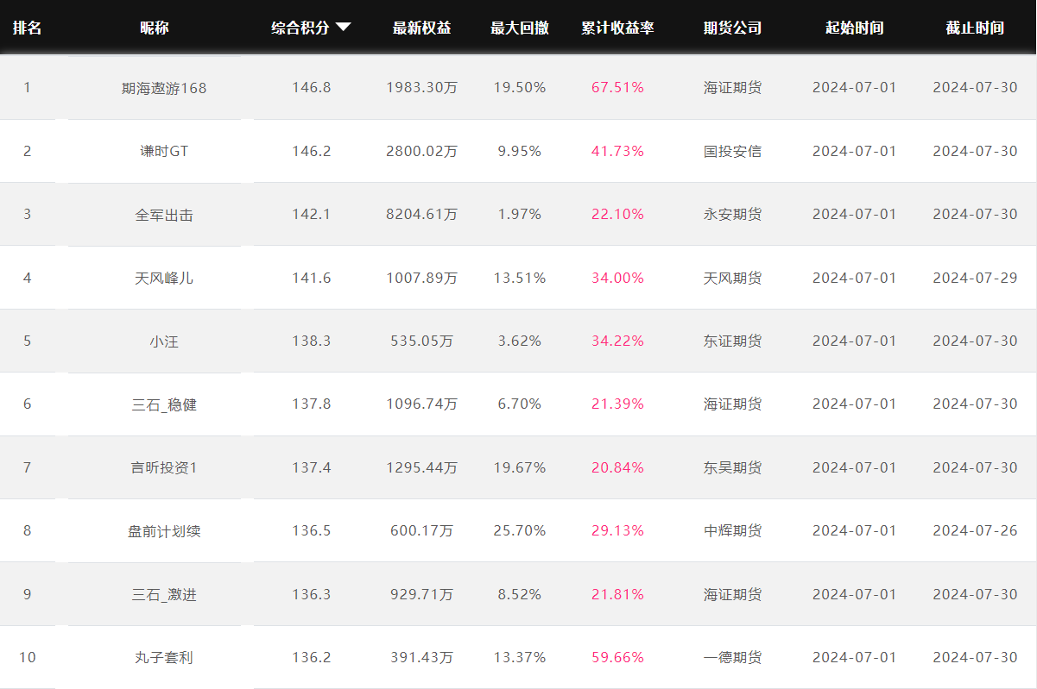Click score value 136.5
Screen dimensions: 1037x689
point(312,530)
